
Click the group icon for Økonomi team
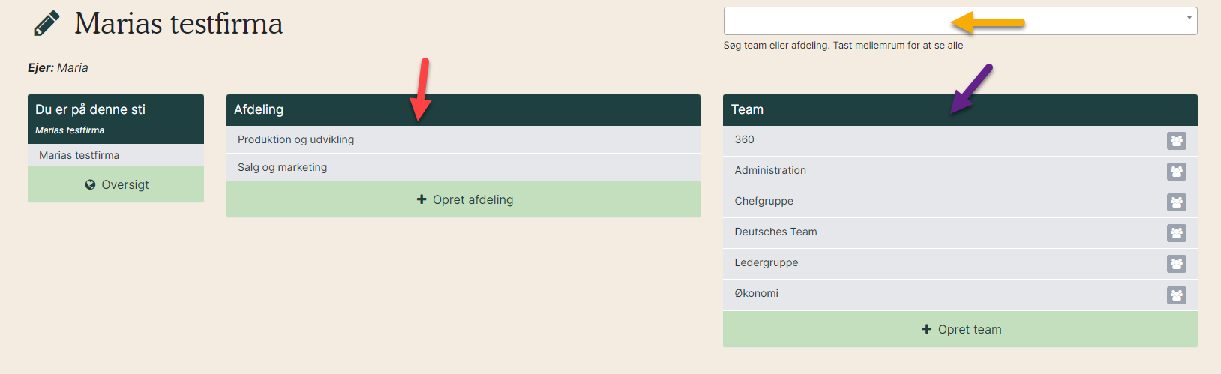[1176, 295]
